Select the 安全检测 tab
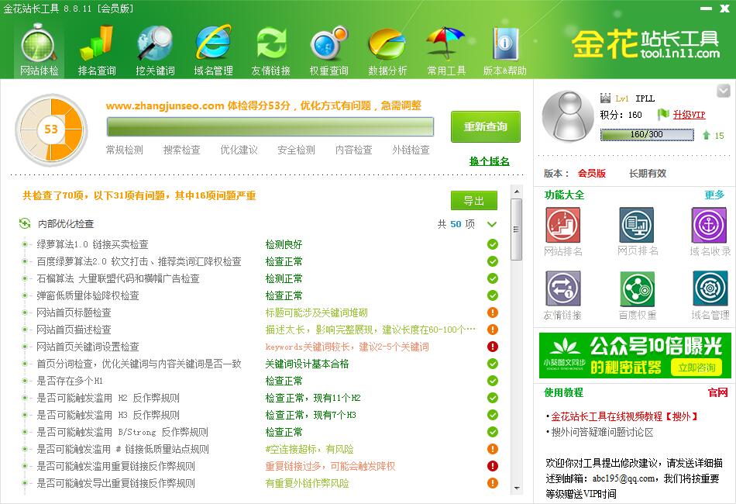This screenshot has height=504, width=736. [x=296, y=150]
